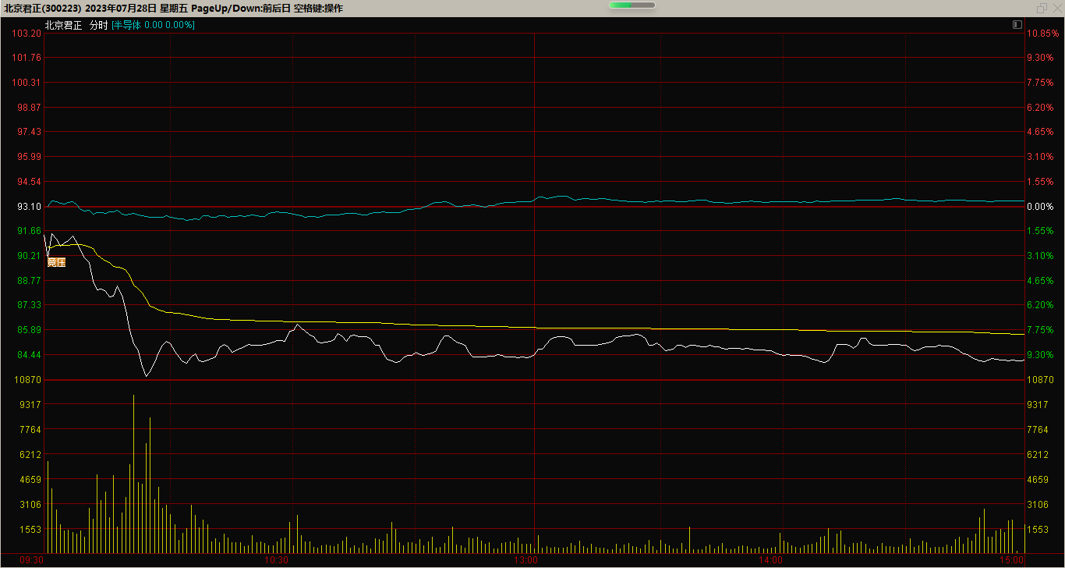Click the 97.43 price axis label
The image size is (1065, 568).
[30, 133]
